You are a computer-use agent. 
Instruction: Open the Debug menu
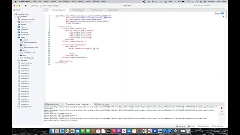[81, 1]
